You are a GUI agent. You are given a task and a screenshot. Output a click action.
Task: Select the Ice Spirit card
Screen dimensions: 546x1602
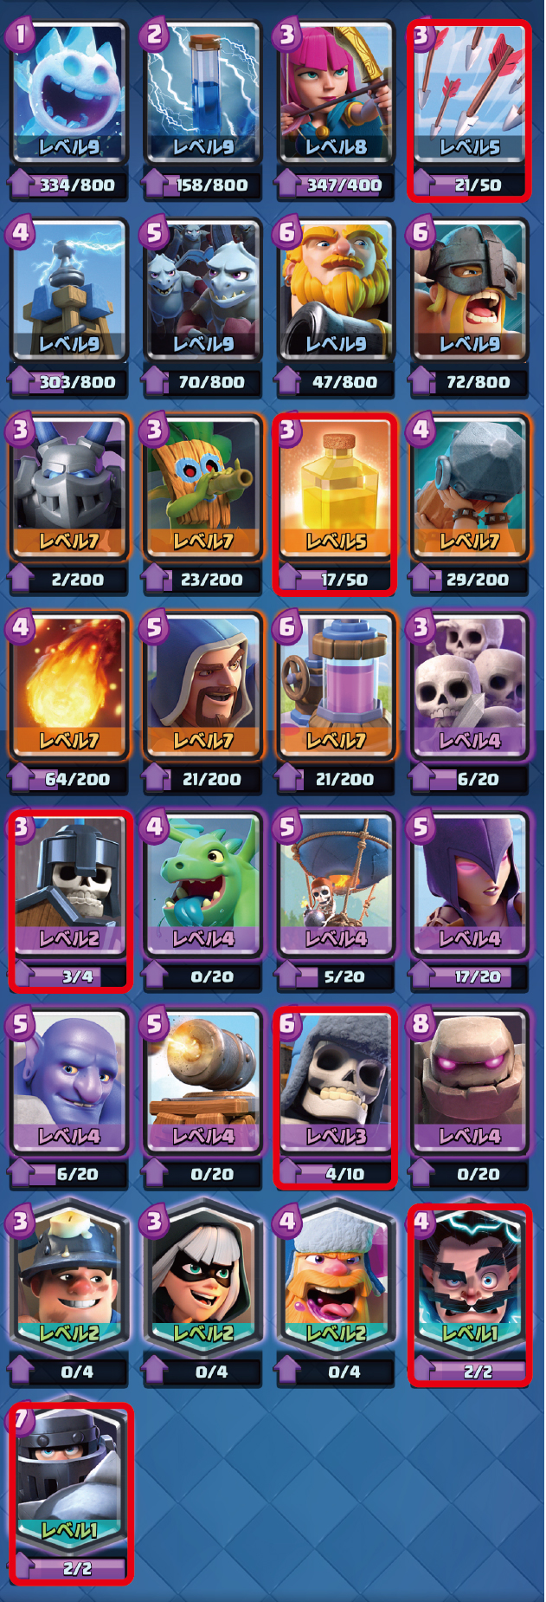69,92
